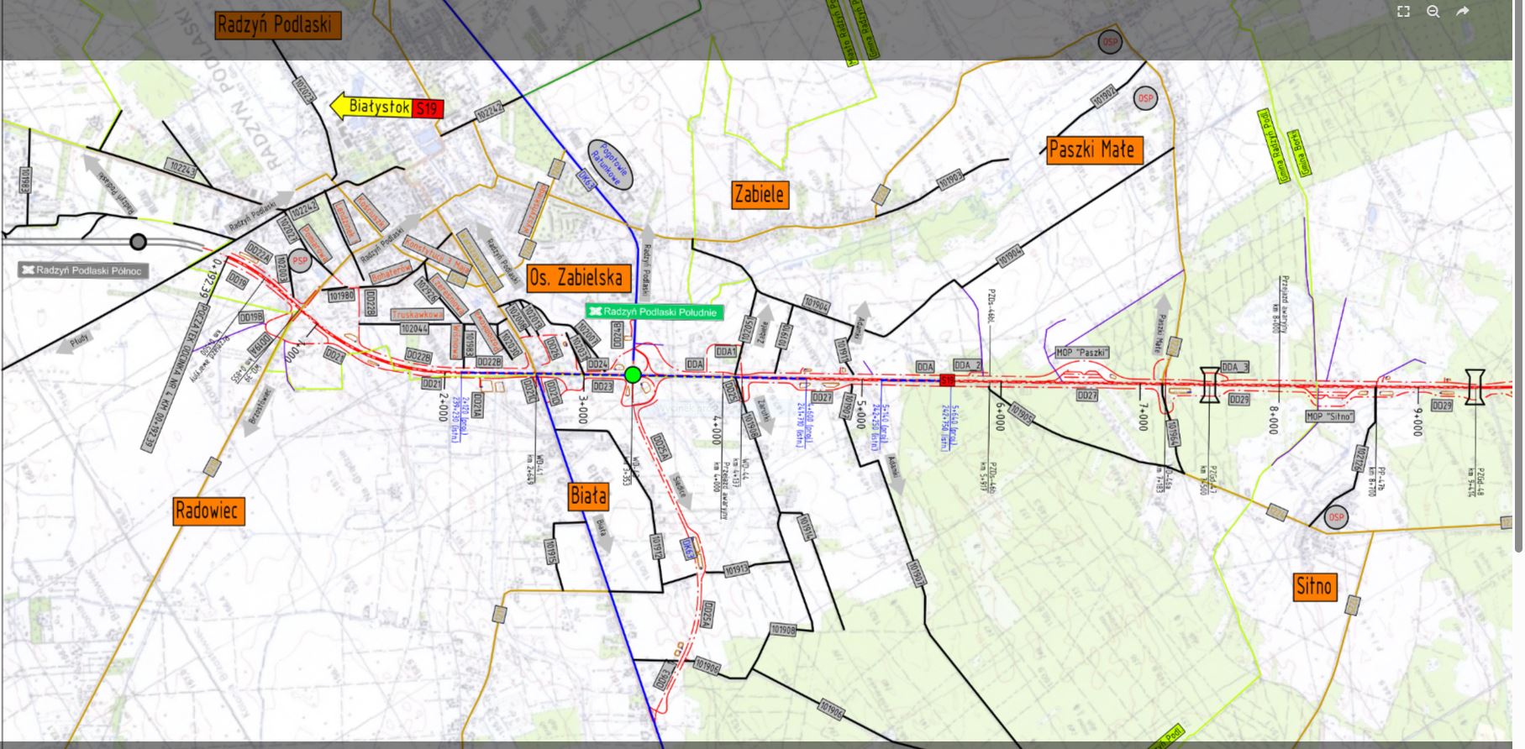The image size is (1525, 749).
Task: Click the zoom out magnifier icon
Action: (x=1433, y=11)
